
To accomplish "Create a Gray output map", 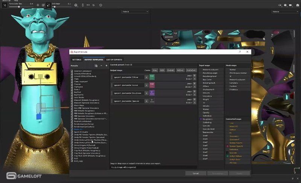I will (155, 70).
